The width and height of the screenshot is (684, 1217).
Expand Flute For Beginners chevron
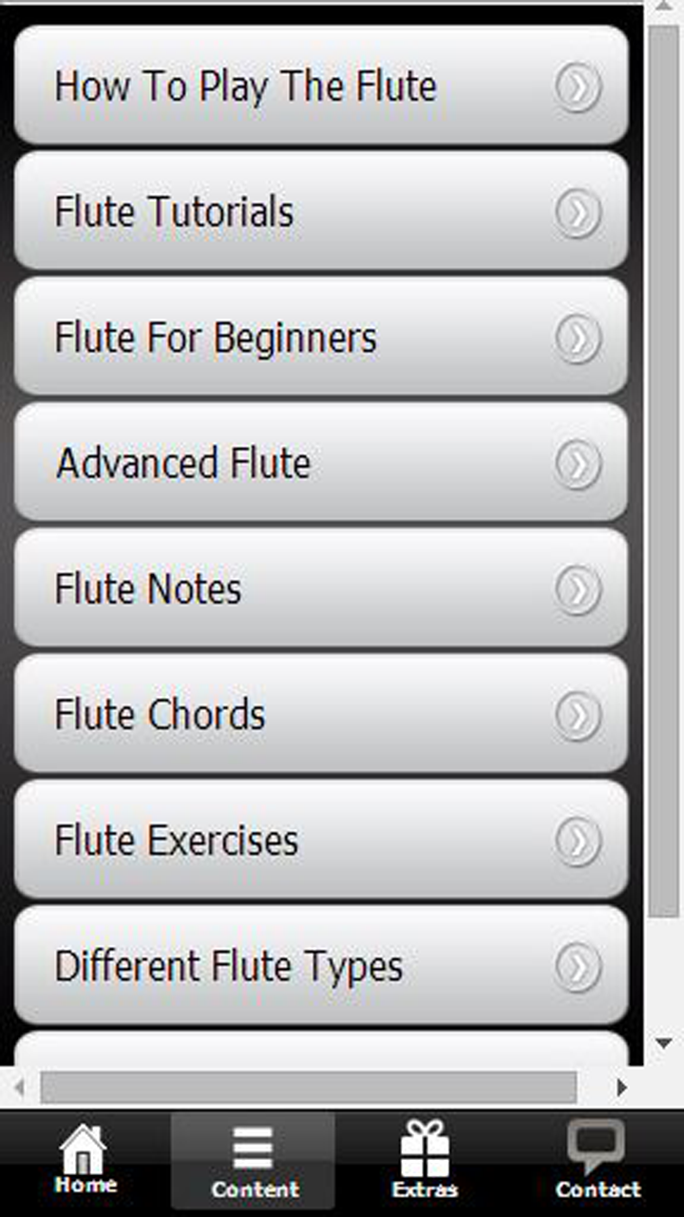578,338
